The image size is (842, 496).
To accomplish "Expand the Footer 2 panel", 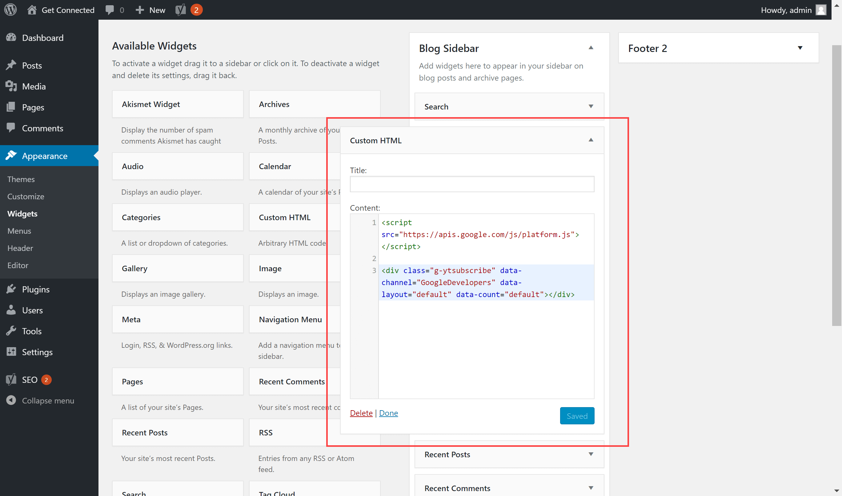I will (x=800, y=48).
